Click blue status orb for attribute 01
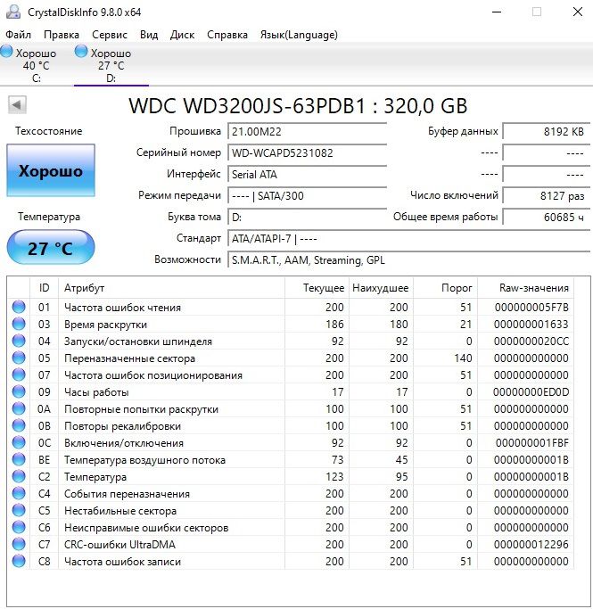The height and width of the screenshot is (609, 593). coord(19,308)
